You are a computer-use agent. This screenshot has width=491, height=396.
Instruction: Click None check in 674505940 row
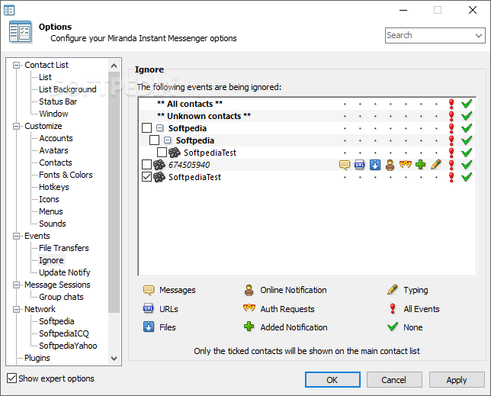point(467,165)
